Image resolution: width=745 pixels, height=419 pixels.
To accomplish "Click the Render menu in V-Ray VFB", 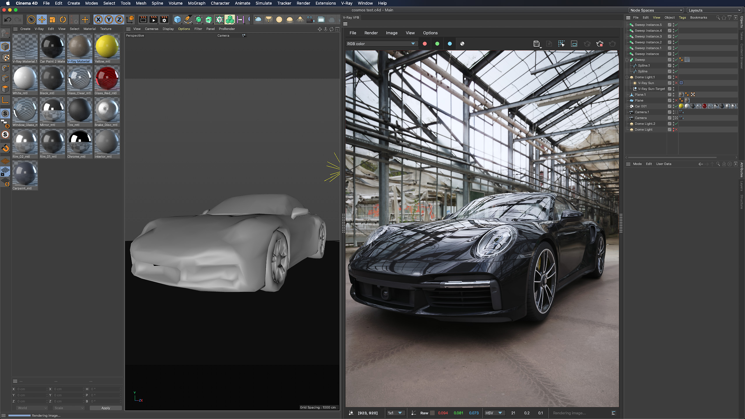I will coord(371,33).
